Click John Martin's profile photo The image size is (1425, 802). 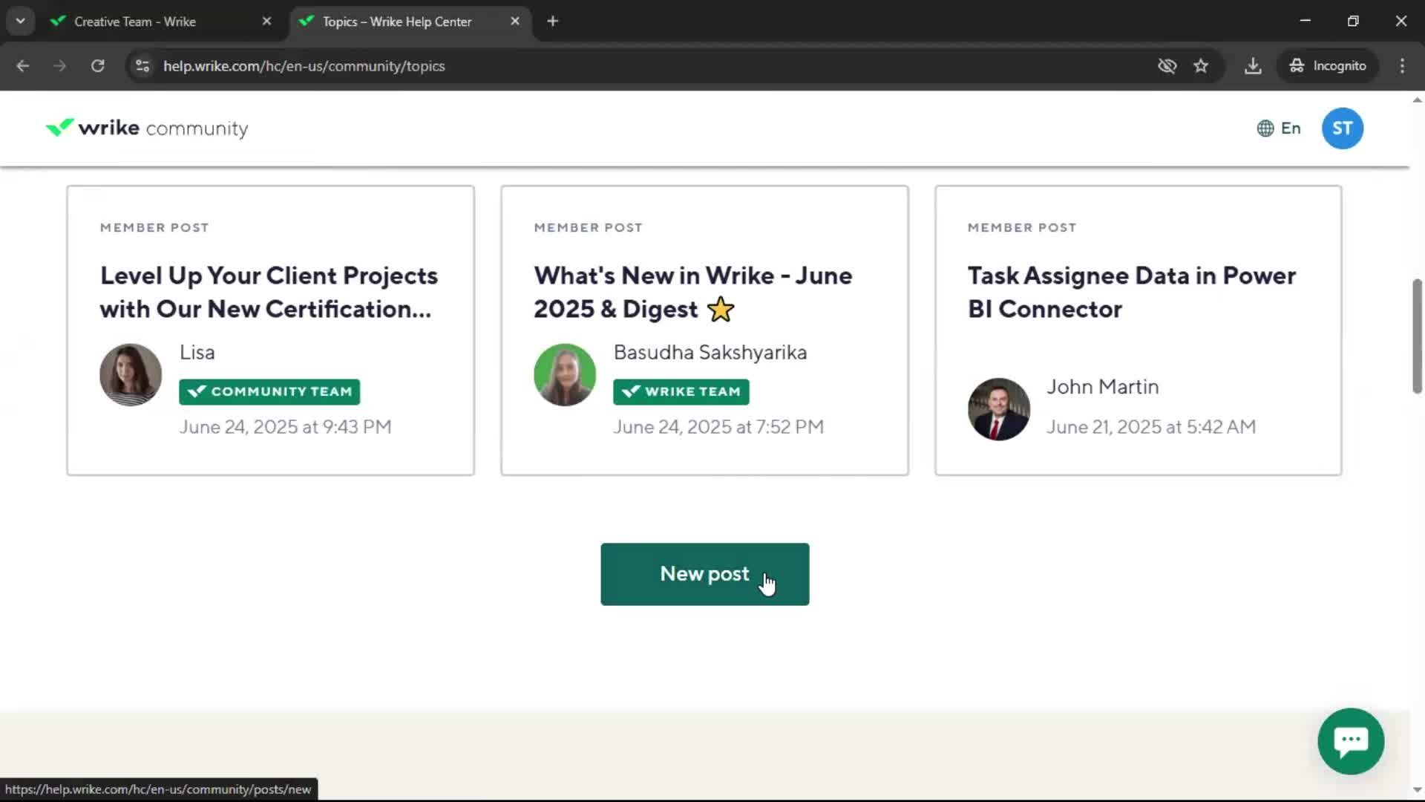pos(998,409)
